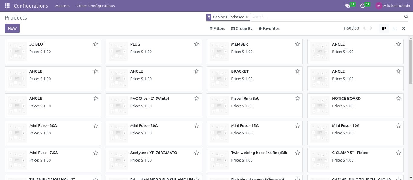This screenshot has width=413, height=180.
Task: Open "Mini Fuse - 10A" product name
Action: tap(346, 126)
